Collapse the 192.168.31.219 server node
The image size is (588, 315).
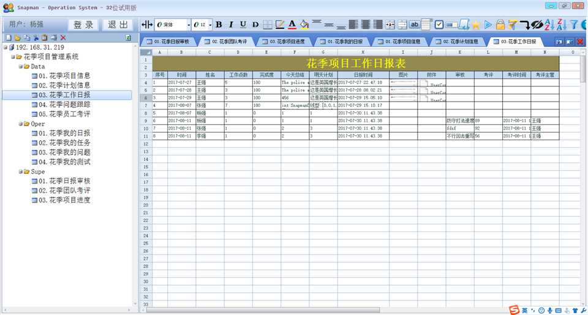6,47
